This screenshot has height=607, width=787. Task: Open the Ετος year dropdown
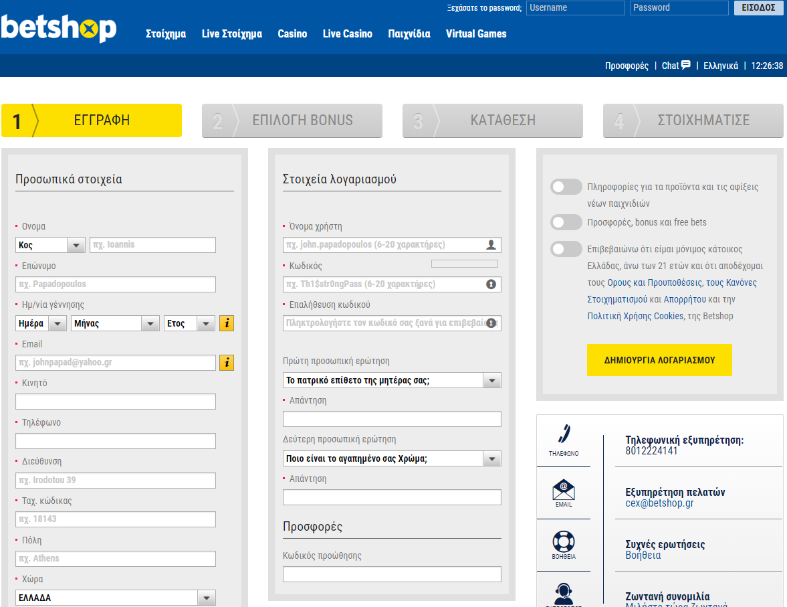point(189,323)
